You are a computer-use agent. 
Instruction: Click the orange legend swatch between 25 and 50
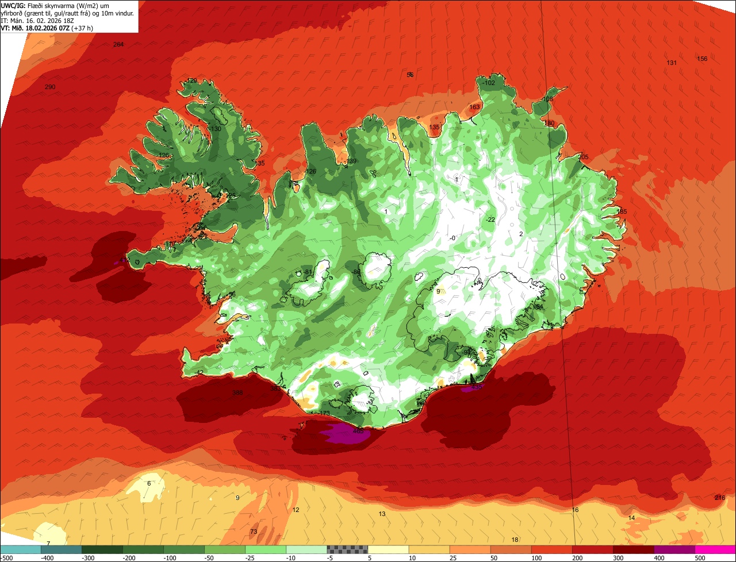pyautogui.click(x=470, y=549)
